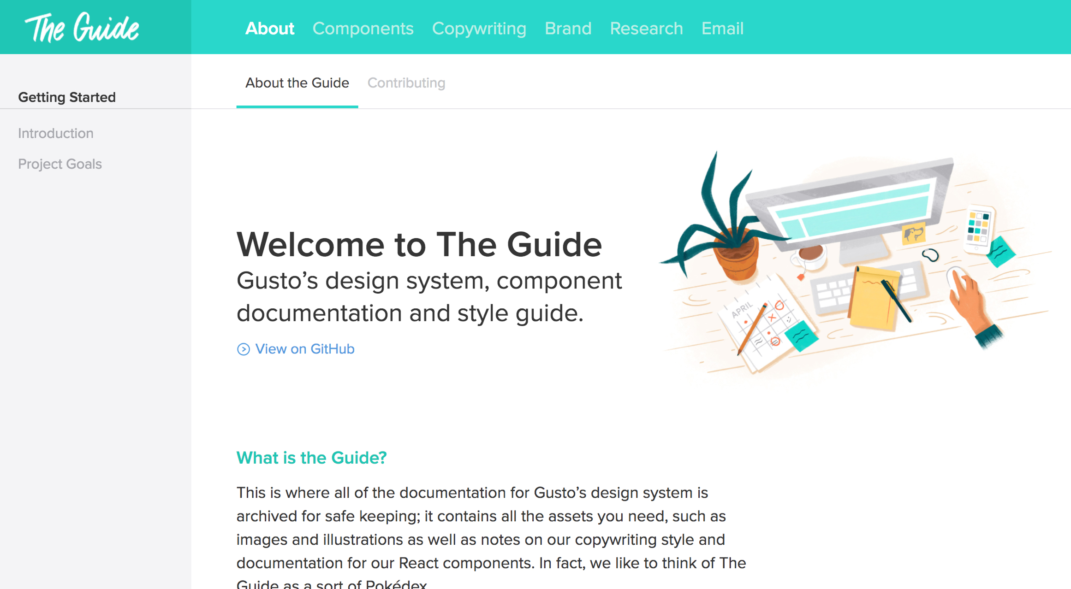Click the Getting Started sidebar heading
Image resolution: width=1071 pixels, height=589 pixels.
coord(67,97)
